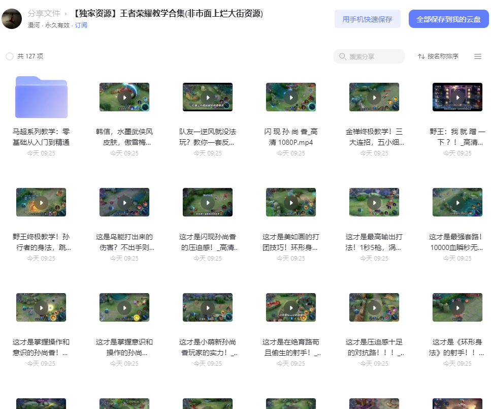Toggle the select-all circle next to 共 127 项
This screenshot has width=491, height=409.
(10, 56)
